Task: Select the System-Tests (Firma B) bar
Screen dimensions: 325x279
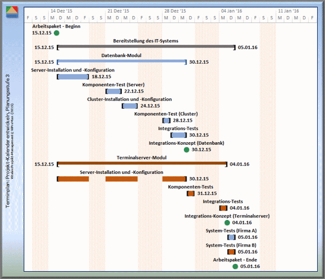Action: coord(231,252)
